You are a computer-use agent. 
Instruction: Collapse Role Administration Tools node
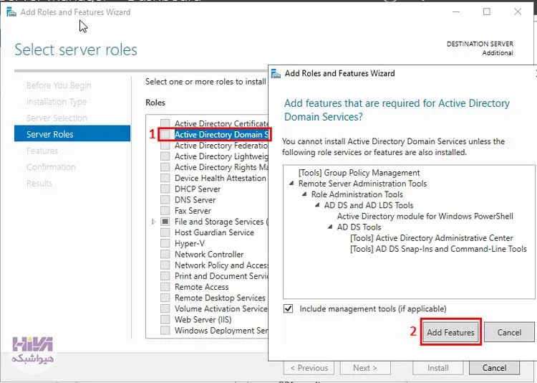(304, 194)
